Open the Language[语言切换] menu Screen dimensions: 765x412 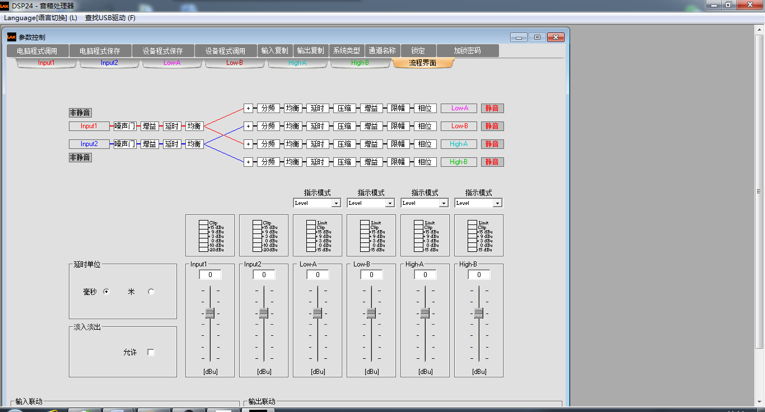[40, 18]
